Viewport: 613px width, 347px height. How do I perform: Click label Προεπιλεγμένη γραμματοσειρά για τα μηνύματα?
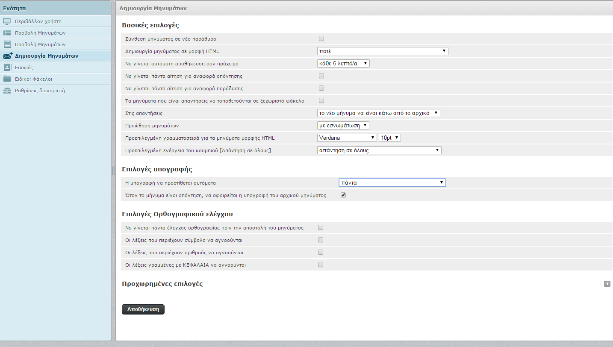pos(200,138)
